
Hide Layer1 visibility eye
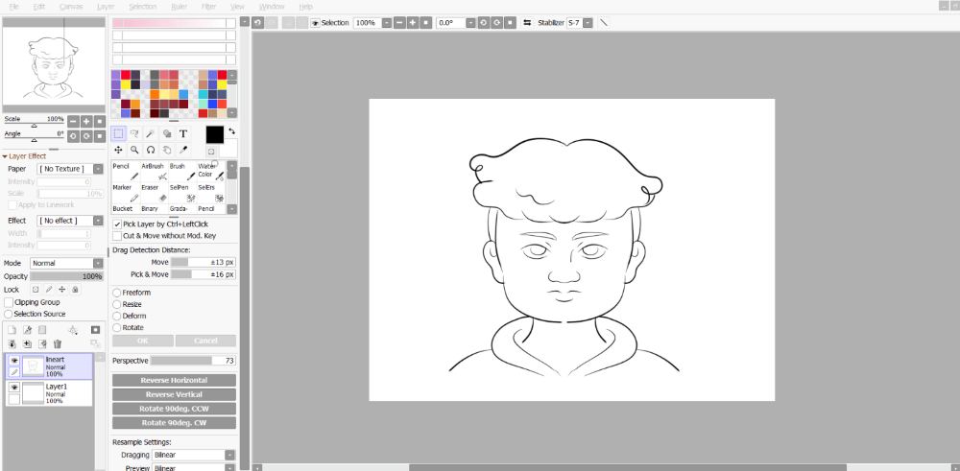pos(13,388)
